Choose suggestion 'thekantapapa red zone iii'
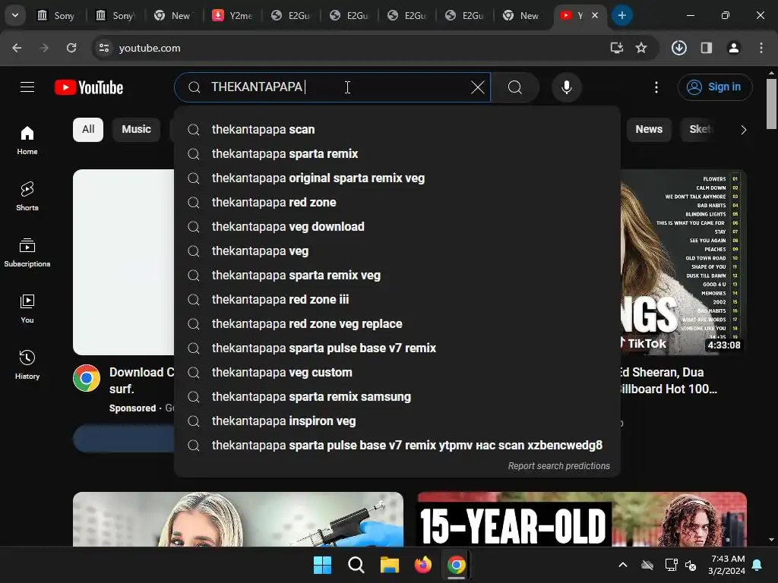The height and width of the screenshot is (583, 778). click(397, 299)
